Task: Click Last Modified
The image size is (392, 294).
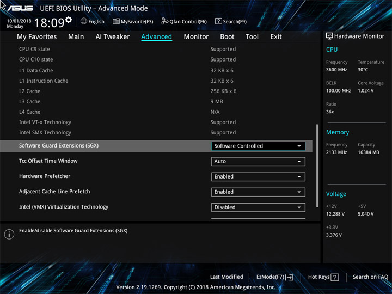Action: point(226,277)
